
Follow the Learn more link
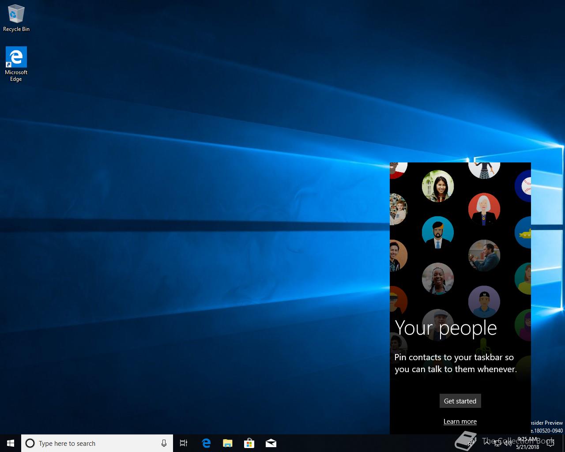point(460,422)
